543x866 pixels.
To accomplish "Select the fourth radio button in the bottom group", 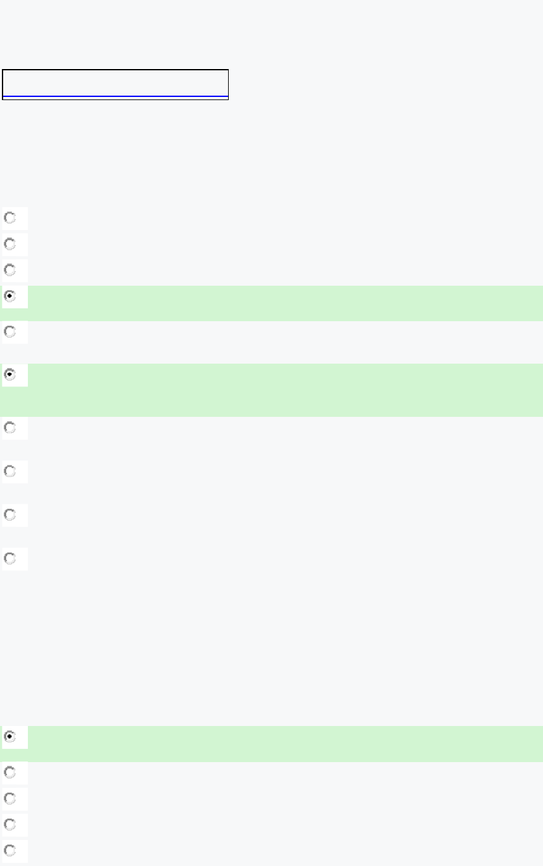I will (10, 824).
